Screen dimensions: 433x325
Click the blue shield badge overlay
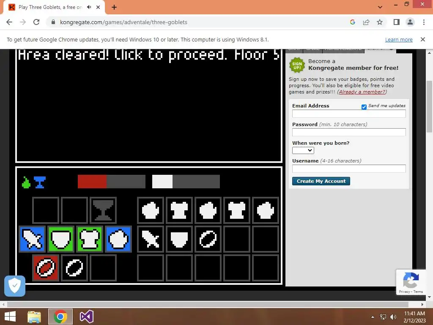click(15, 286)
